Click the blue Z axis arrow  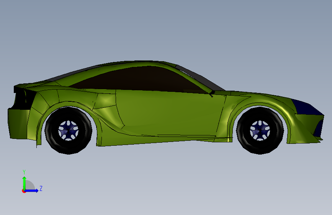(x=32, y=191)
